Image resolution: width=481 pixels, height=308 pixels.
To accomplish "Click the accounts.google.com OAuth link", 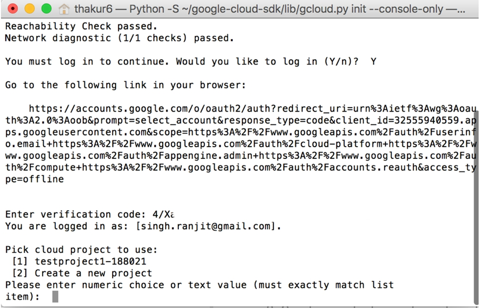I will click(241, 144).
